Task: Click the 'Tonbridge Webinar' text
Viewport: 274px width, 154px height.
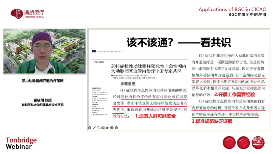Action: click(21, 143)
